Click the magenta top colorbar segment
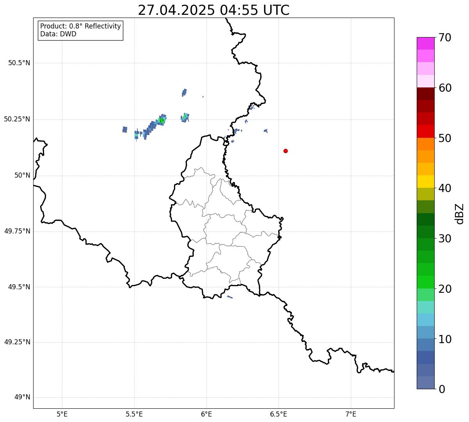The image size is (469, 422). click(425, 43)
